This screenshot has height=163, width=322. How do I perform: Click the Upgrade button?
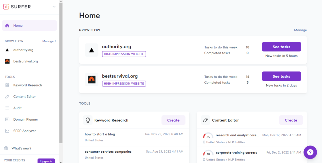[46, 161]
